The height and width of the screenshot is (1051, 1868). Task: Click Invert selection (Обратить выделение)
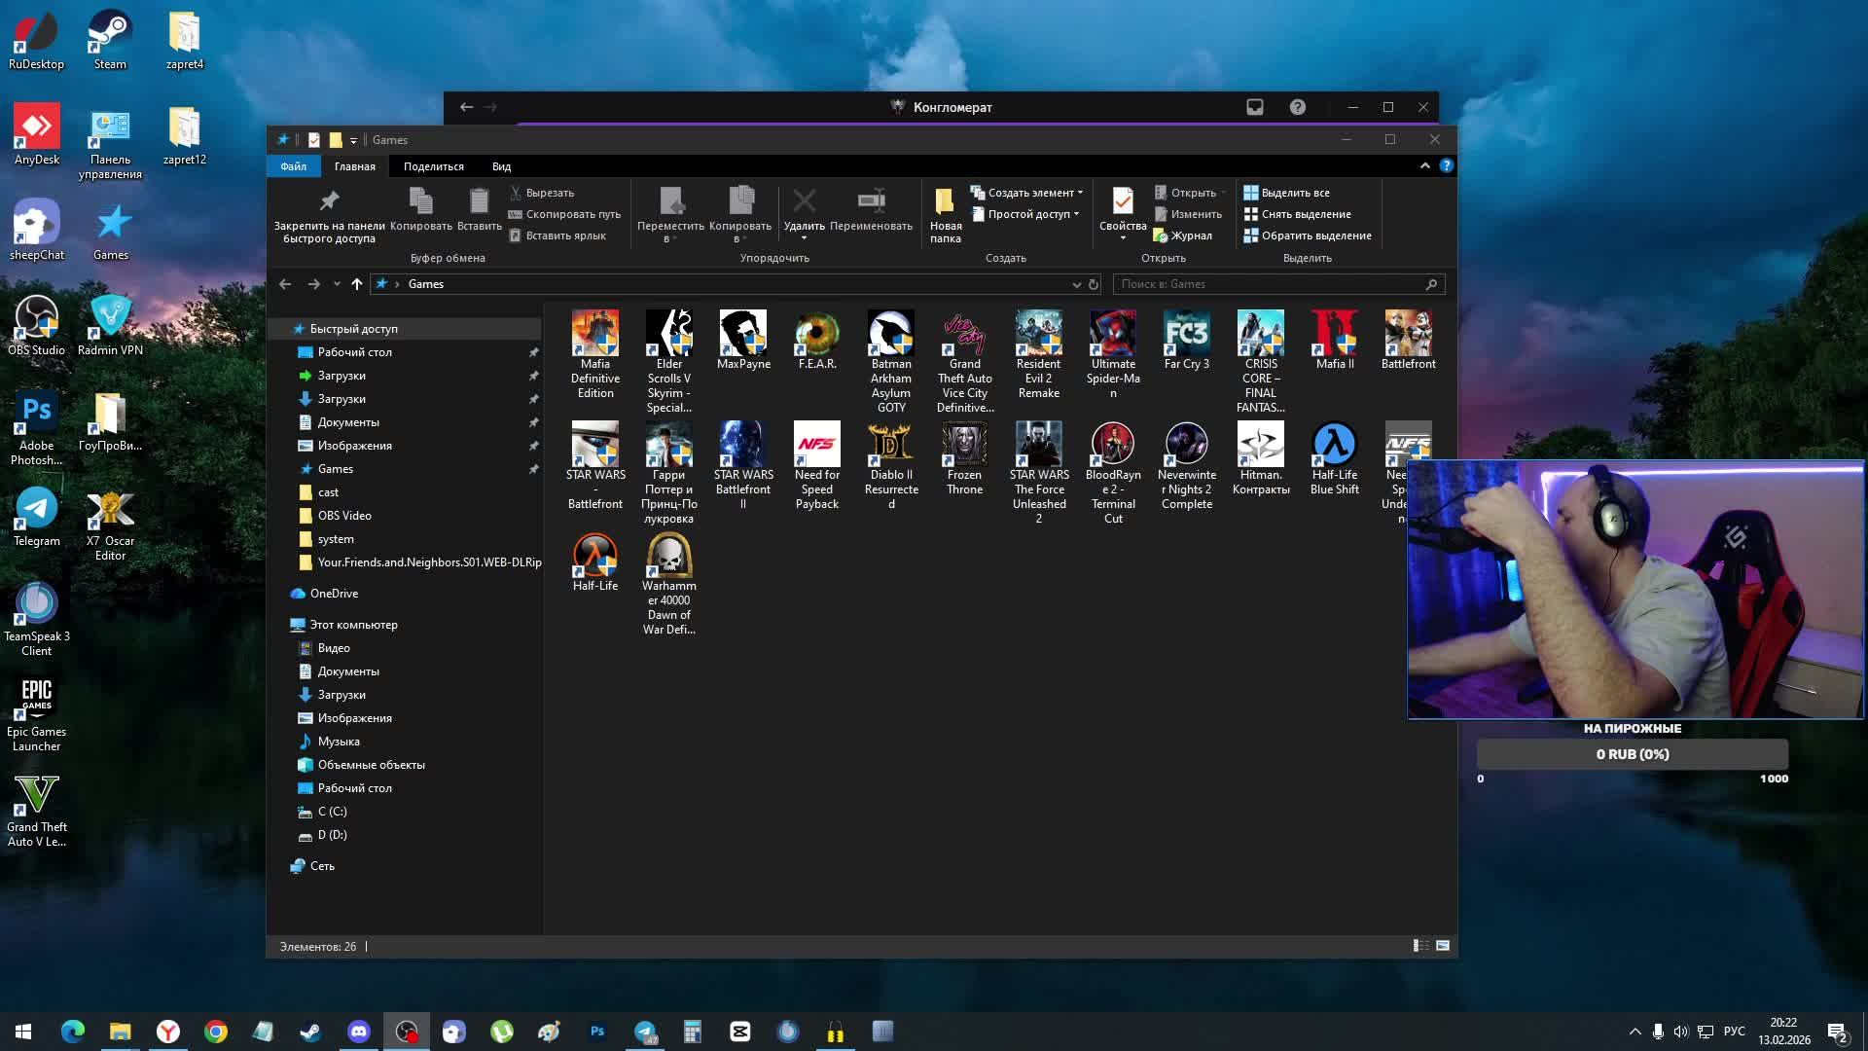[x=1307, y=236]
